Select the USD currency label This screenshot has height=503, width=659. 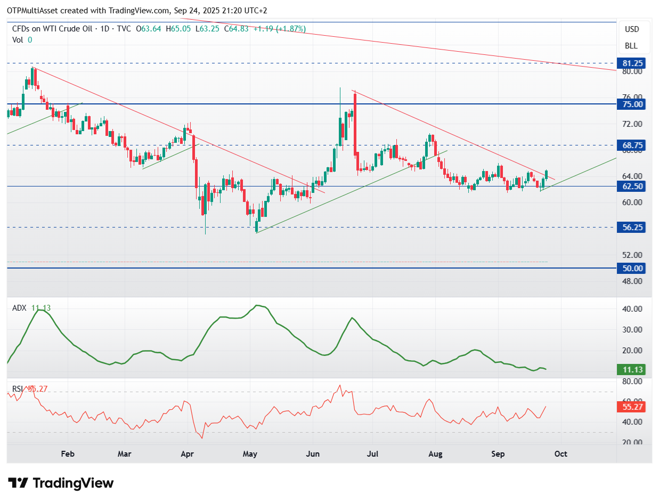pos(631,29)
